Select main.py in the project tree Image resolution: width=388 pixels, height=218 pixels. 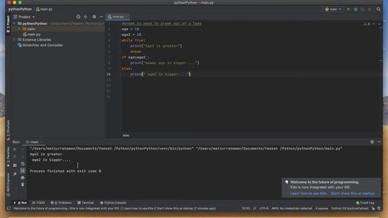tap(32, 35)
